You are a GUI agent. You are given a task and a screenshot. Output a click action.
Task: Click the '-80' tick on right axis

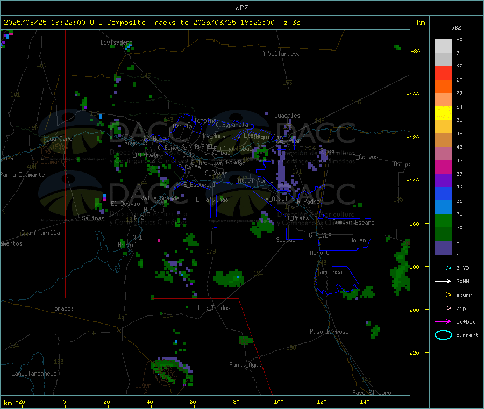click(x=416, y=51)
